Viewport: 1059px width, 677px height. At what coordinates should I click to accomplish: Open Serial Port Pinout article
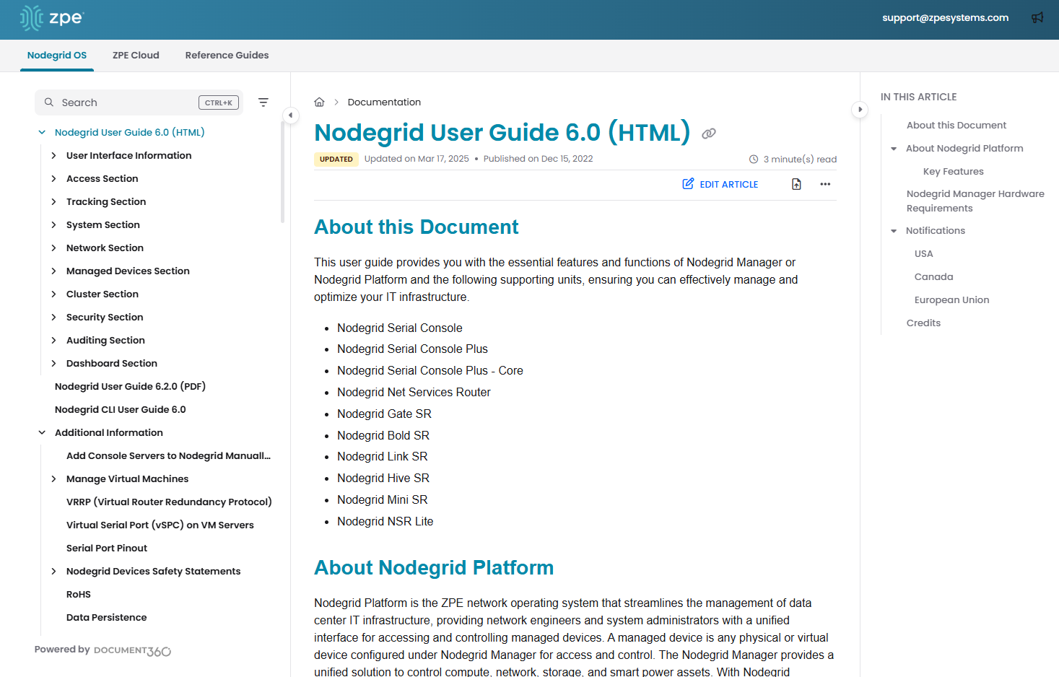click(x=107, y=548)
